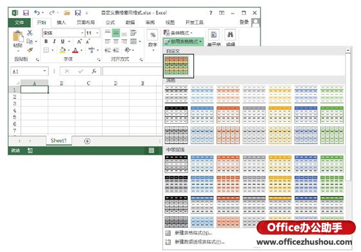The height and width of the screenshot is (252, 361).
Task: Open the font size 11 dropdown
Action: (97, 33)
